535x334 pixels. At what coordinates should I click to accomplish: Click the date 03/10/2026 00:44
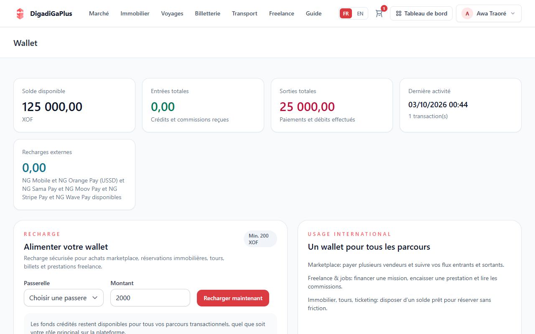(438, 105)
